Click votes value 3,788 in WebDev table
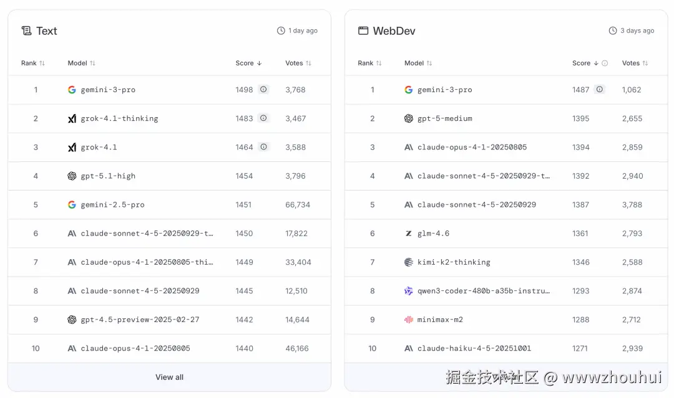The image size is (674, 398). click(632, 204)
